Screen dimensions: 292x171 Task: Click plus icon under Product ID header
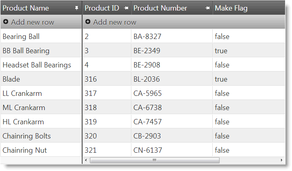(x=88, y=22)
